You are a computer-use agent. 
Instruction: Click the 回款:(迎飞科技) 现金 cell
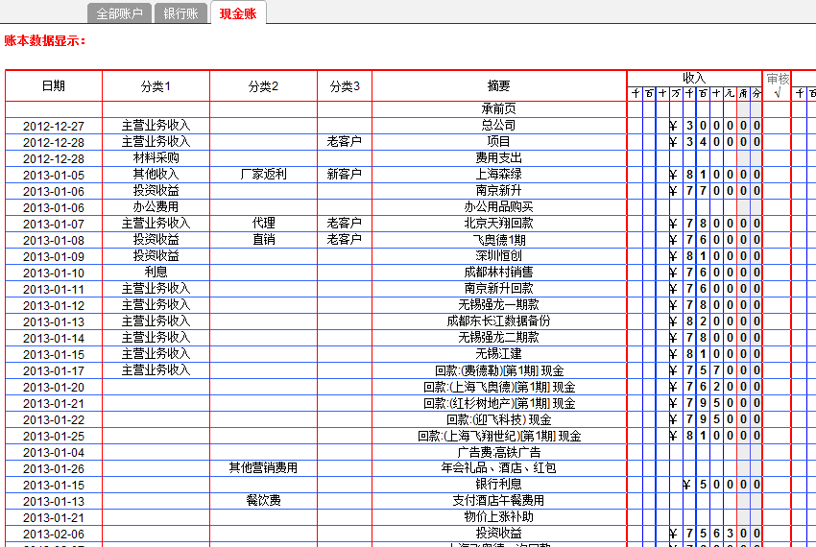coord(499,419)
